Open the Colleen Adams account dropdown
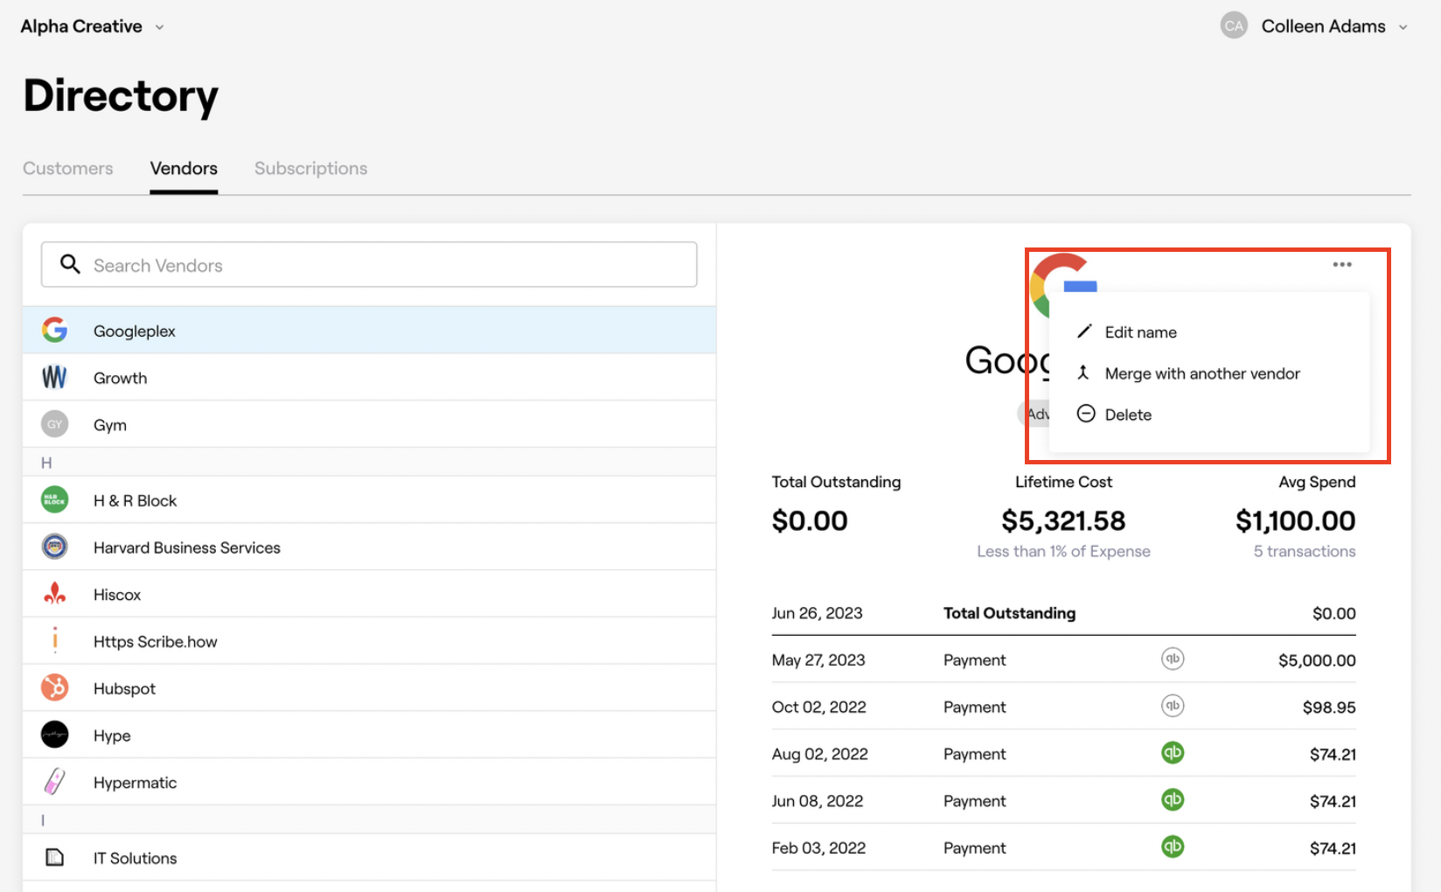 1334,26
